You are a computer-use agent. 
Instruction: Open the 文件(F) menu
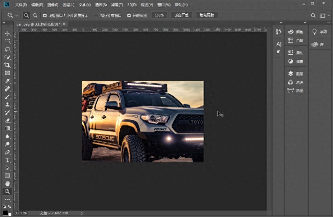pos(21,5)
